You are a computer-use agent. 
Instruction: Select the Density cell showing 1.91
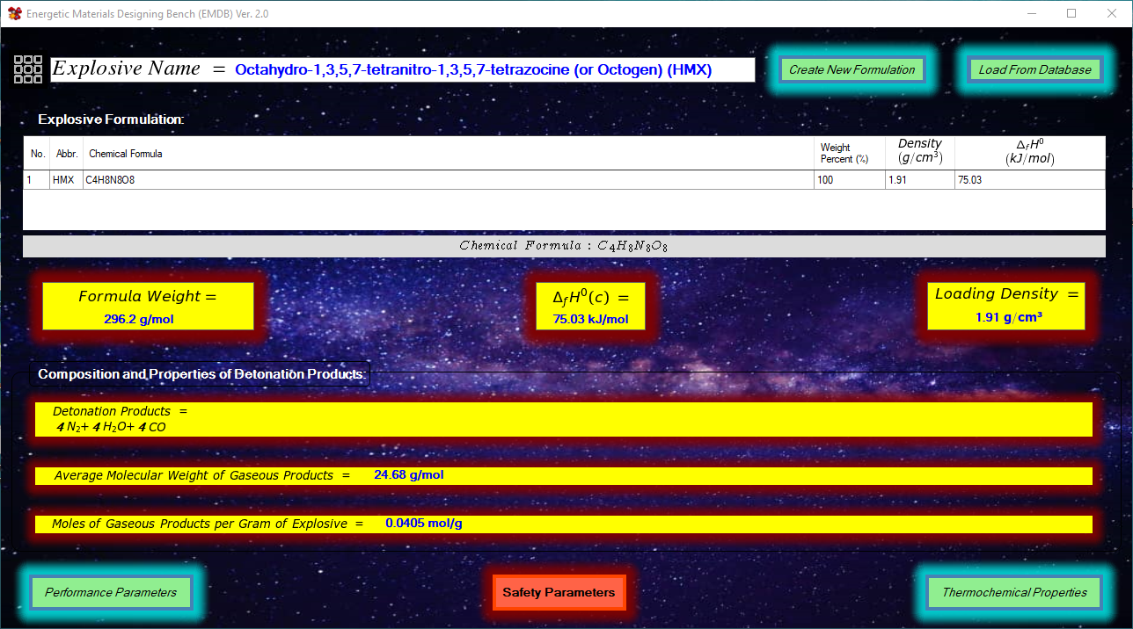917,179
